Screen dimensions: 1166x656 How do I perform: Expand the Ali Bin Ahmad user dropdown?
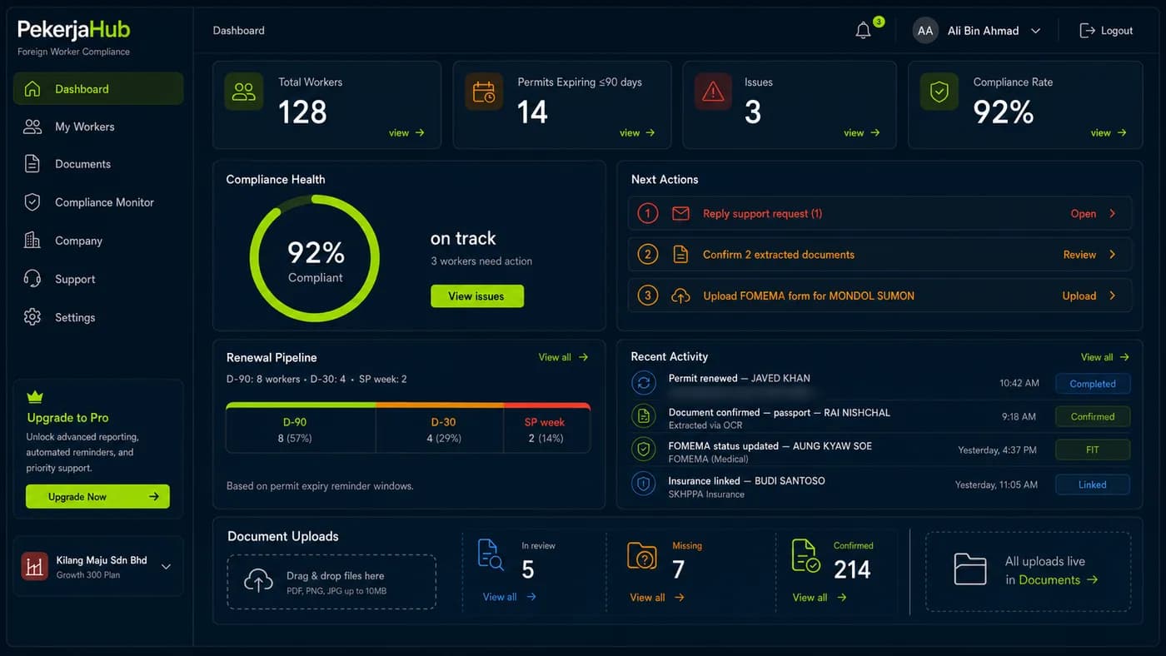(x=1035, y=31)
